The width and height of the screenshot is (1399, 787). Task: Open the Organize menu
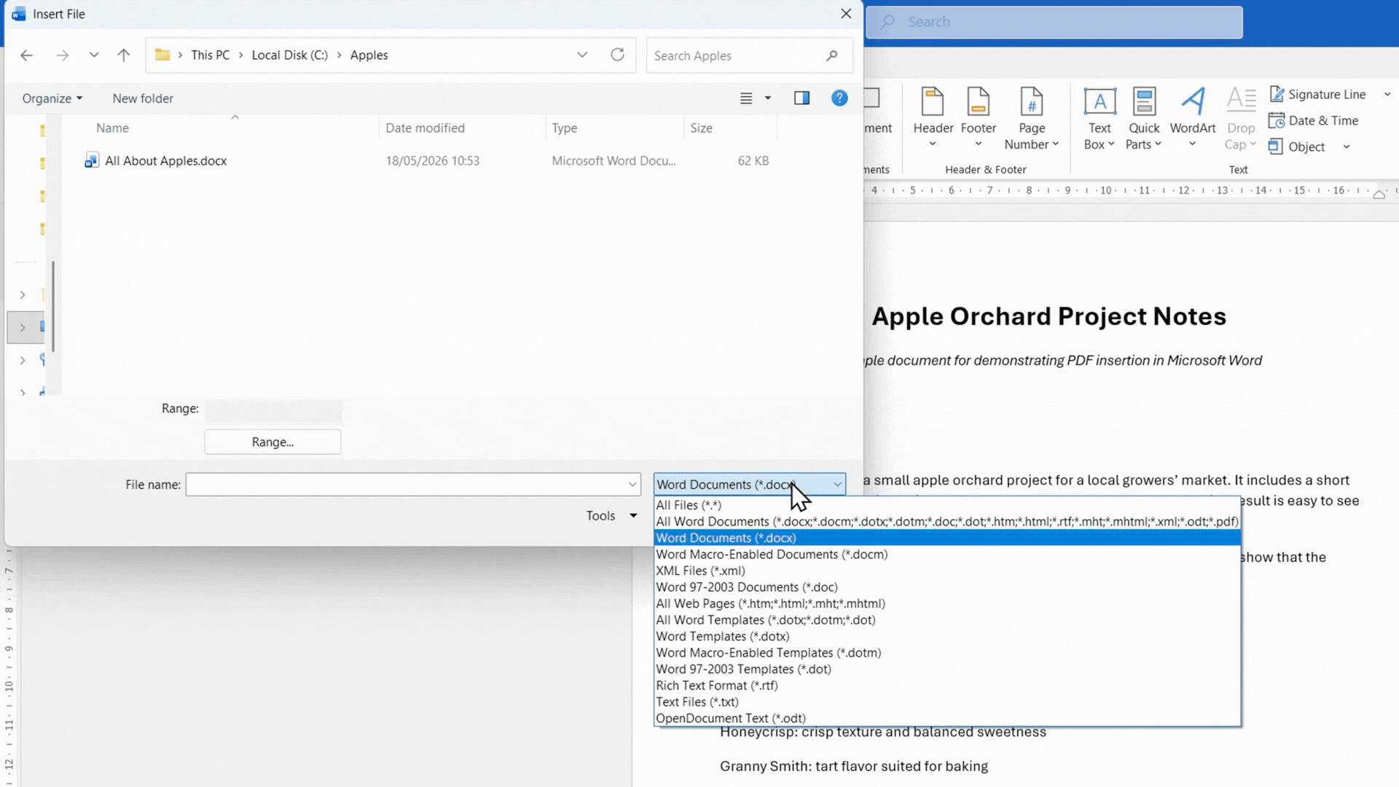pyautogui.click(x=52, y=98)
